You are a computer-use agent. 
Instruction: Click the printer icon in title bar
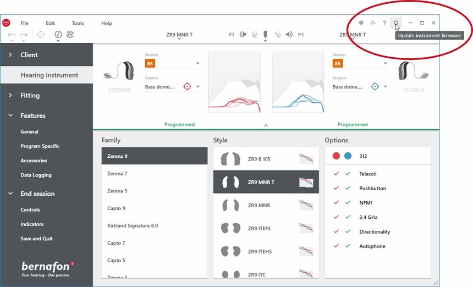(373, 23)
